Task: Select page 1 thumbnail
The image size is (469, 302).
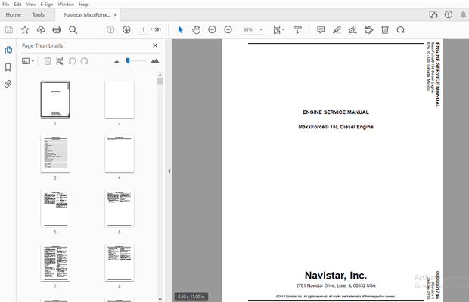Action: pos(55,100)
